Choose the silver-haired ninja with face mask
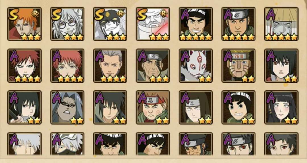The width and height of the screenshot is (307, 163). point(67,144)
